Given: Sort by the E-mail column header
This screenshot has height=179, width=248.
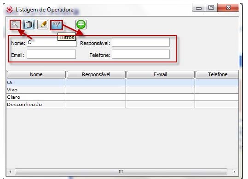Looking at the screenshot, I should click(x=161, y=74).
